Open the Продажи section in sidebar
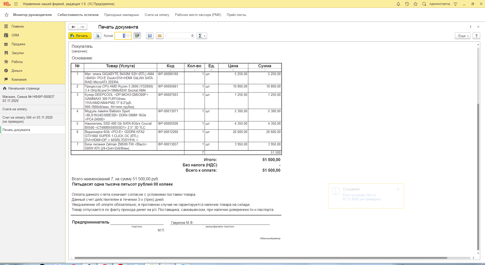485x265 pixels. [18, 44]
